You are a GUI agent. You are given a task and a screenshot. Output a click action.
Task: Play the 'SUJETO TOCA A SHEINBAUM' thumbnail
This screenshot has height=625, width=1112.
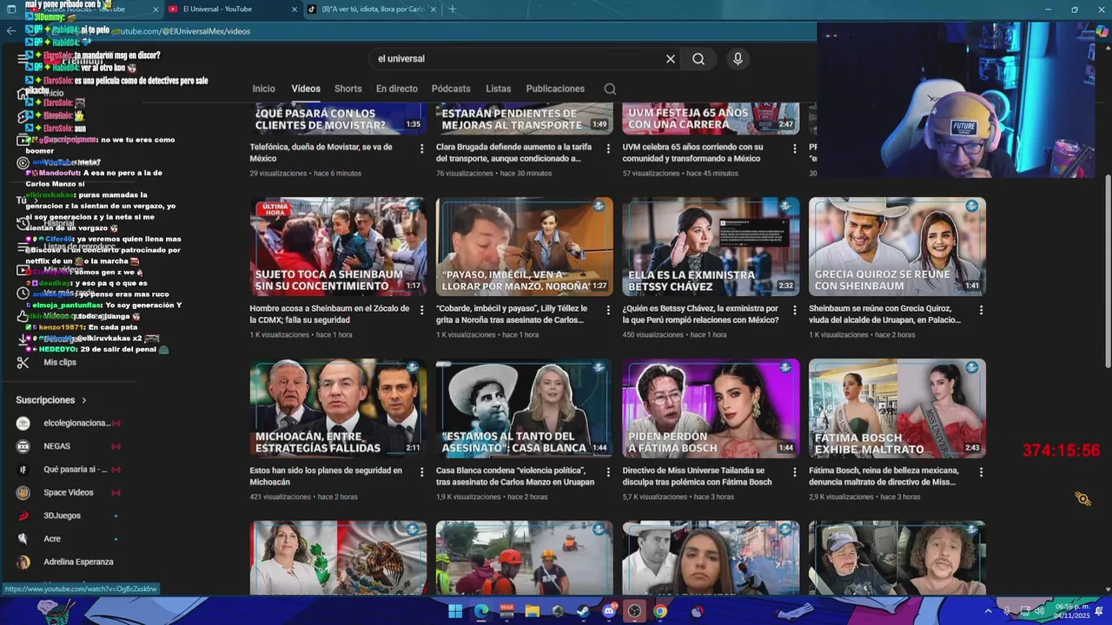[338, 247]
